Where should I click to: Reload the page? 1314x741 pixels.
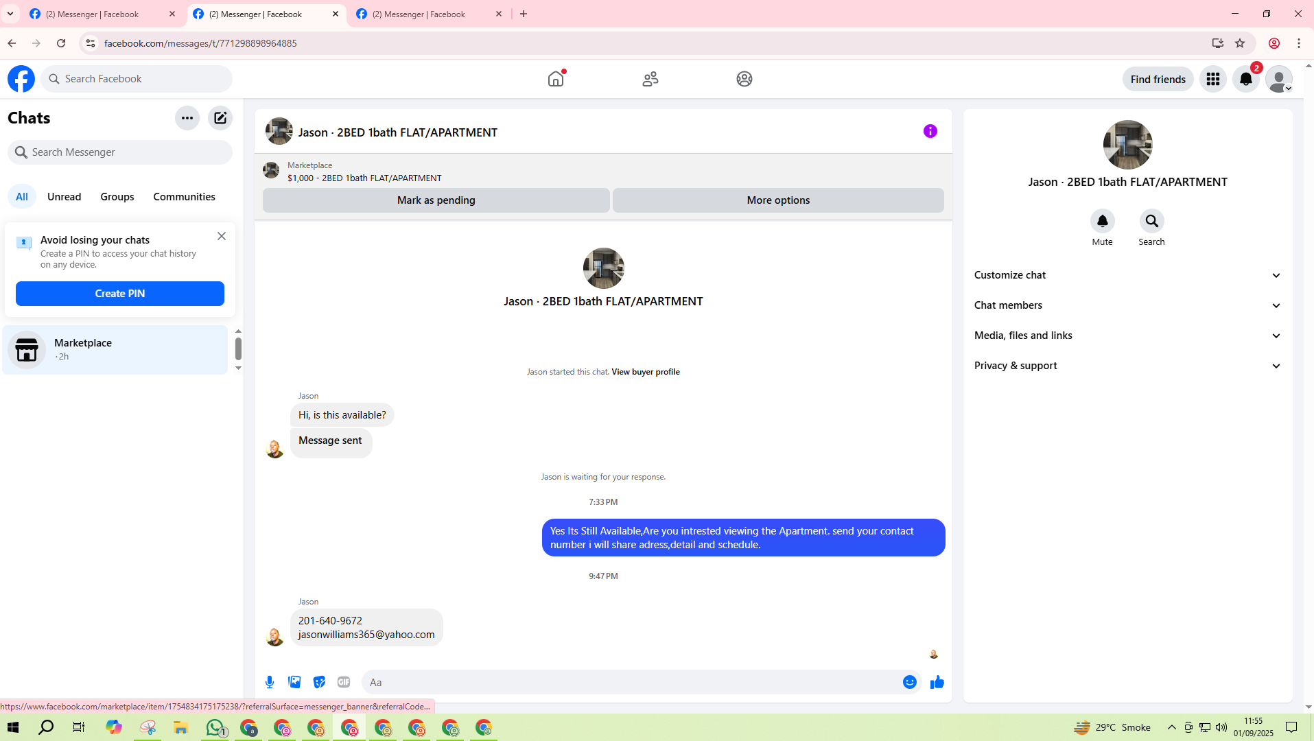pos(61,43)
